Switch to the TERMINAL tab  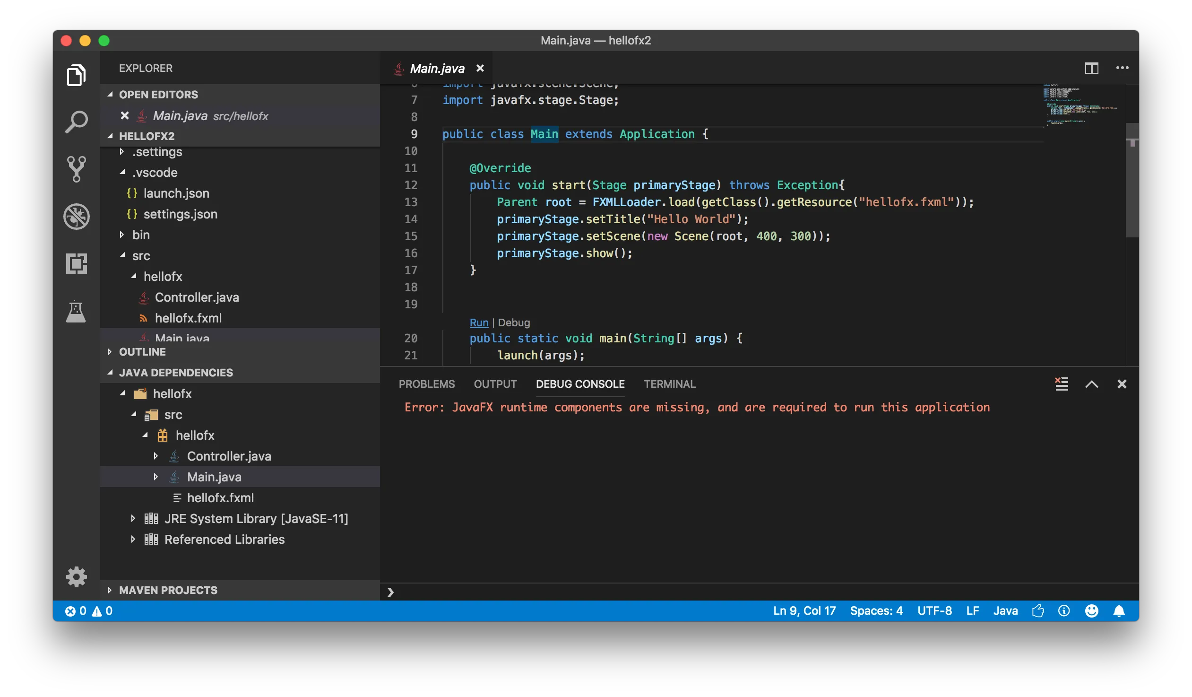coord(669,384)
